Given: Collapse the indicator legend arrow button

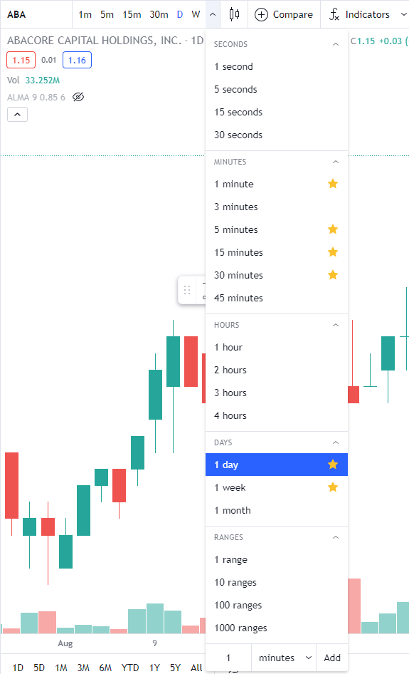Looking at the screenshot, I should [x=17, y=114].
